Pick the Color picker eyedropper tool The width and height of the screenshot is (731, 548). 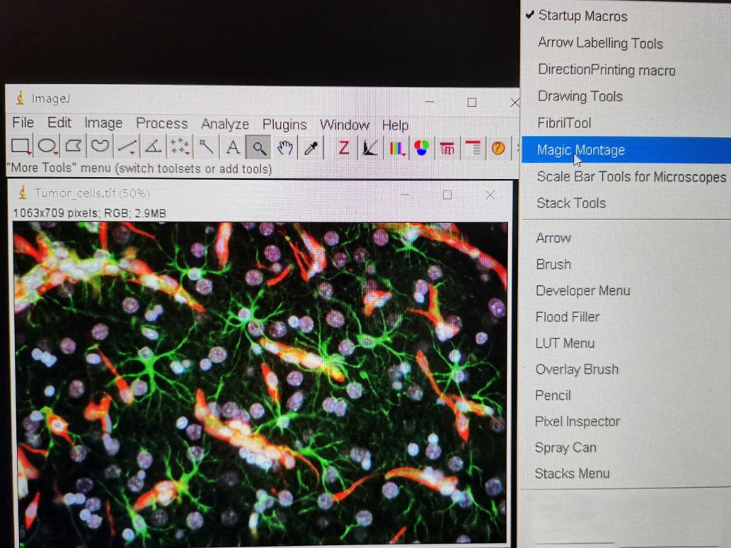(311, 147)
